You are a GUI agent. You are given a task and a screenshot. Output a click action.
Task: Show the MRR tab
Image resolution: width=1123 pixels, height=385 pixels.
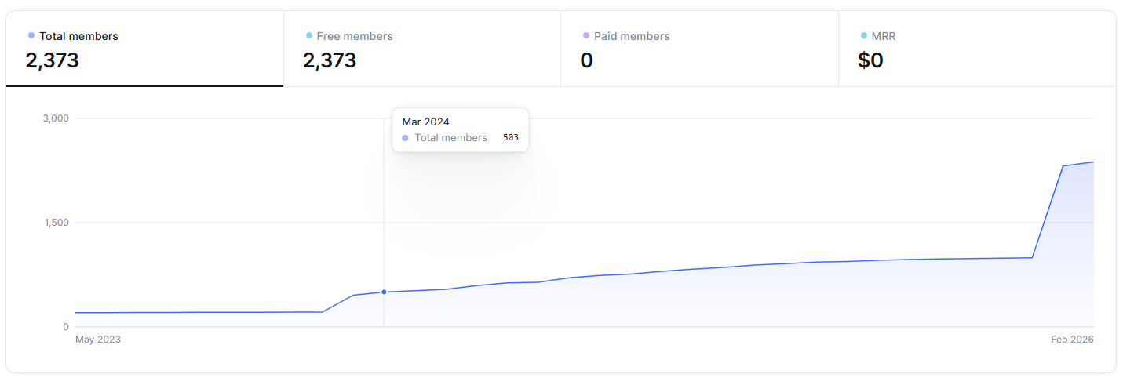click(x=976, y=49)
